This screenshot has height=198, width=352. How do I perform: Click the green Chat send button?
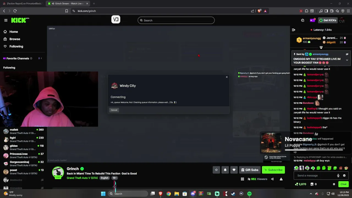[343, 184]
